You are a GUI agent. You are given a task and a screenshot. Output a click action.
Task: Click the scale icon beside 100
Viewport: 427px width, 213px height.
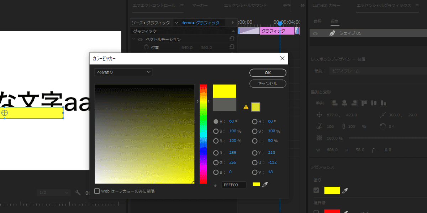pyautogui.click(x=319, y=126)
